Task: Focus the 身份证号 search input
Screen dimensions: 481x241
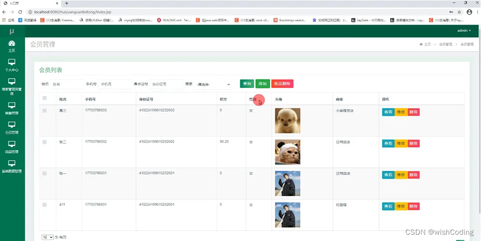Action: click(x=167, y=84)
